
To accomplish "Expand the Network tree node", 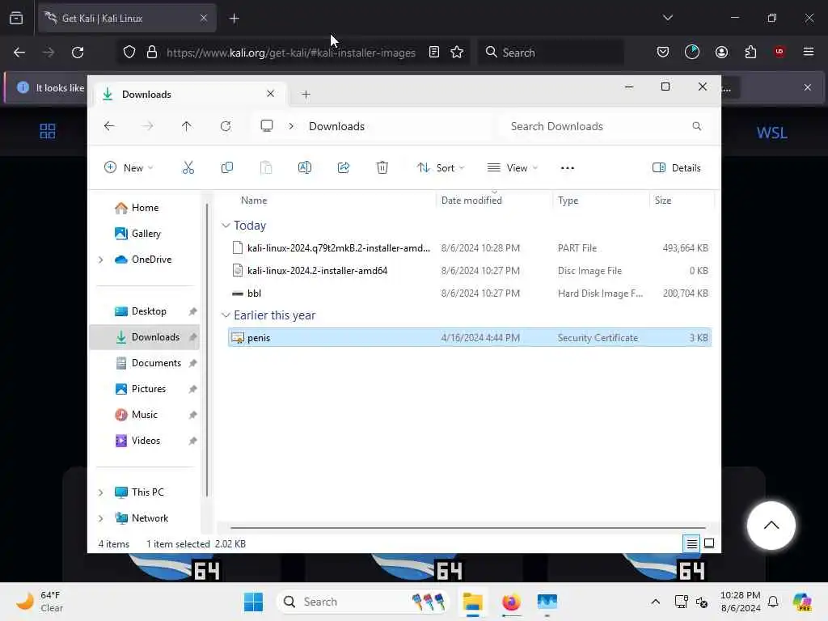I will 101,518.
